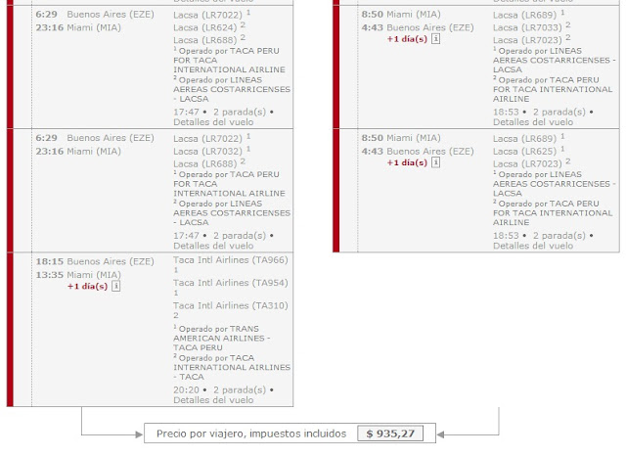Screen dimensions: 626x456
Task: Select 'Taca Intl Airlines (TA954)' text
Action: click(231, 283)
